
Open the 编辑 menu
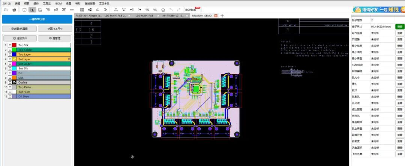[x=17, y=4]
